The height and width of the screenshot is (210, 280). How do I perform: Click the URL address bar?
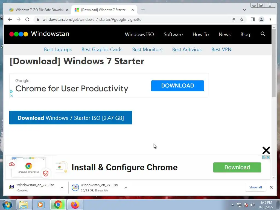pyautogui.click(x=132, y=19)
